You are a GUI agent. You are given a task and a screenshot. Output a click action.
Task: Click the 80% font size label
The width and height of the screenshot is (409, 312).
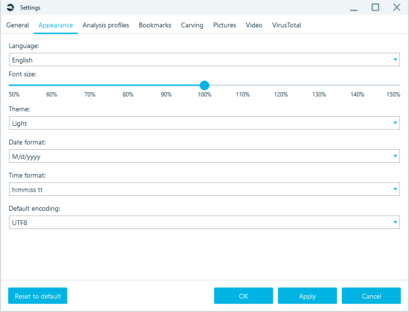(128, 95)
